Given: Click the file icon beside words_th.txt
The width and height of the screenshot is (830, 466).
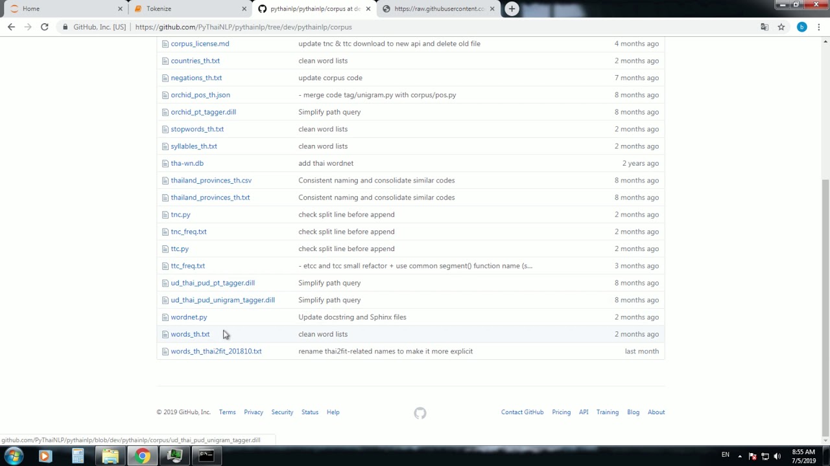Looking at the screenshot, I should (165, 334).
